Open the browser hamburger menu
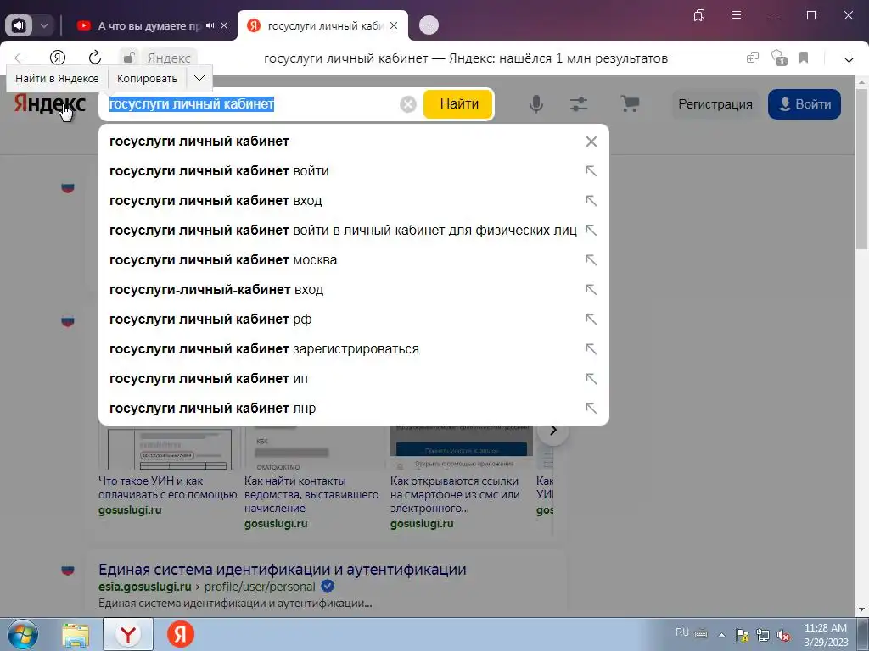869x651 pixels. [x=737, y=15]
